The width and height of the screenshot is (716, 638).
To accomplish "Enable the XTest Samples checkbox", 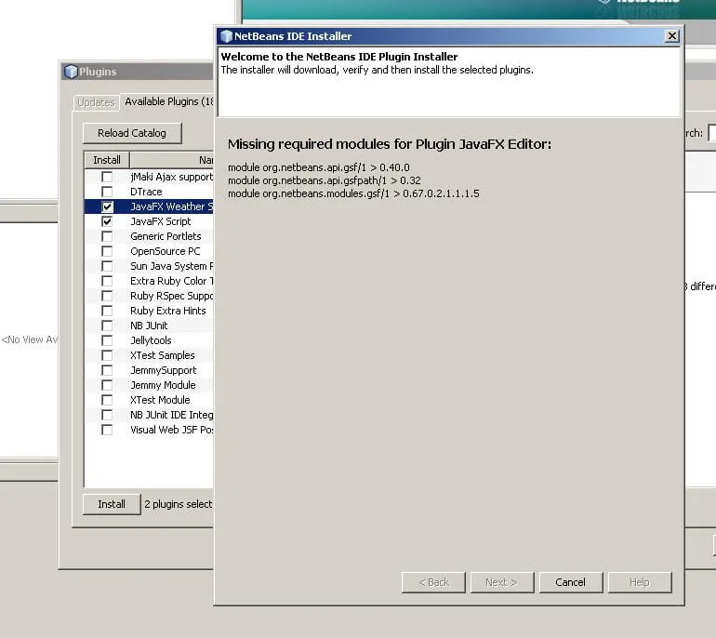I will coord(107,355).
